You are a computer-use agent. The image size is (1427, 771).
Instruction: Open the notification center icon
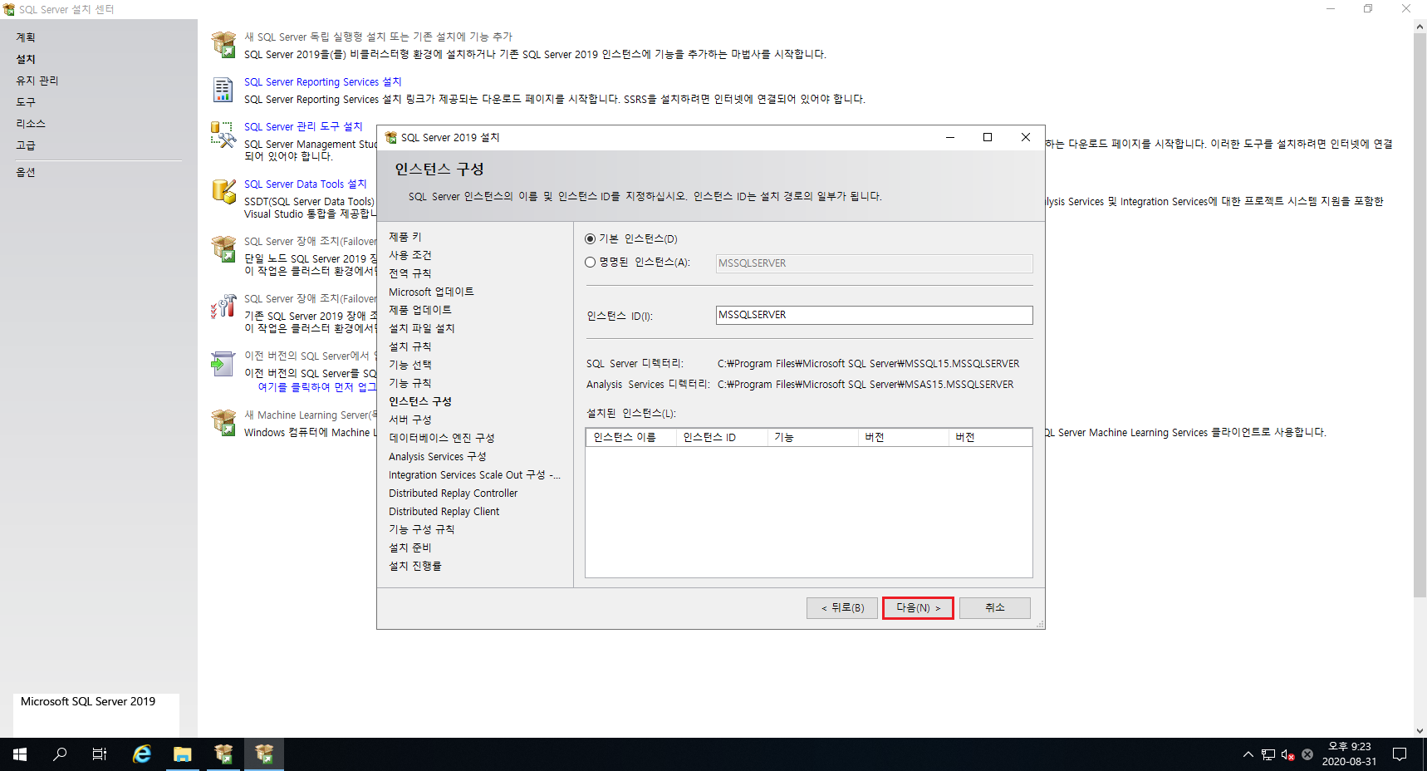coord(1400,754)
